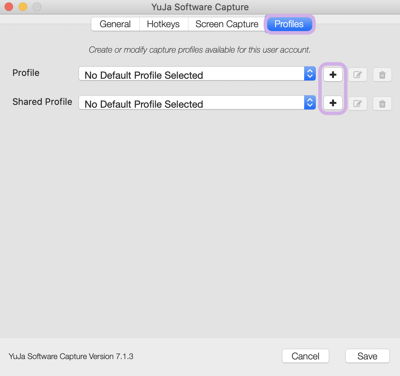Open the Profile dropdown list
400x376 pixels.
[197, 74]
